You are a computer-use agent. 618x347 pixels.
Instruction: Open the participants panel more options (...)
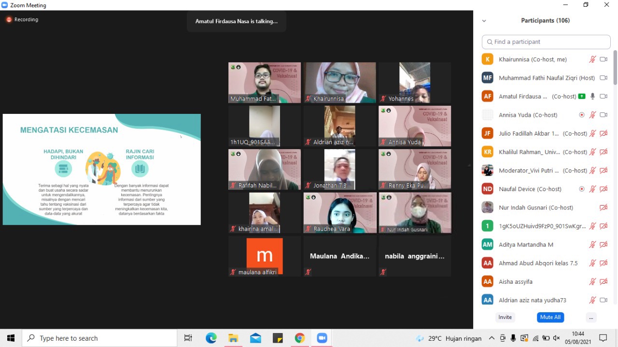[x=591, y=317]
